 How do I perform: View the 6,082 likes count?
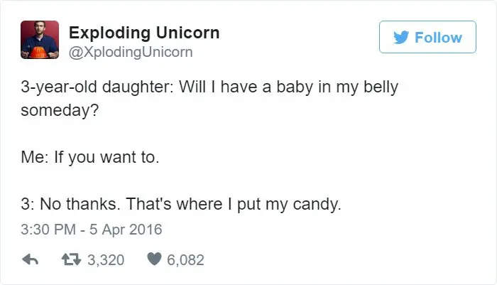[185, 260]
